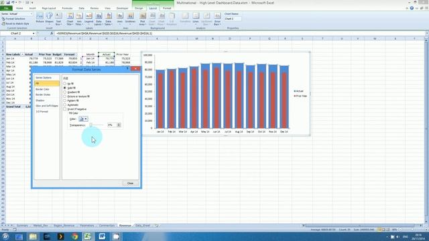This screenshot has width=429, height=241.
Task: Open the File tab
Action: point(6,8)
